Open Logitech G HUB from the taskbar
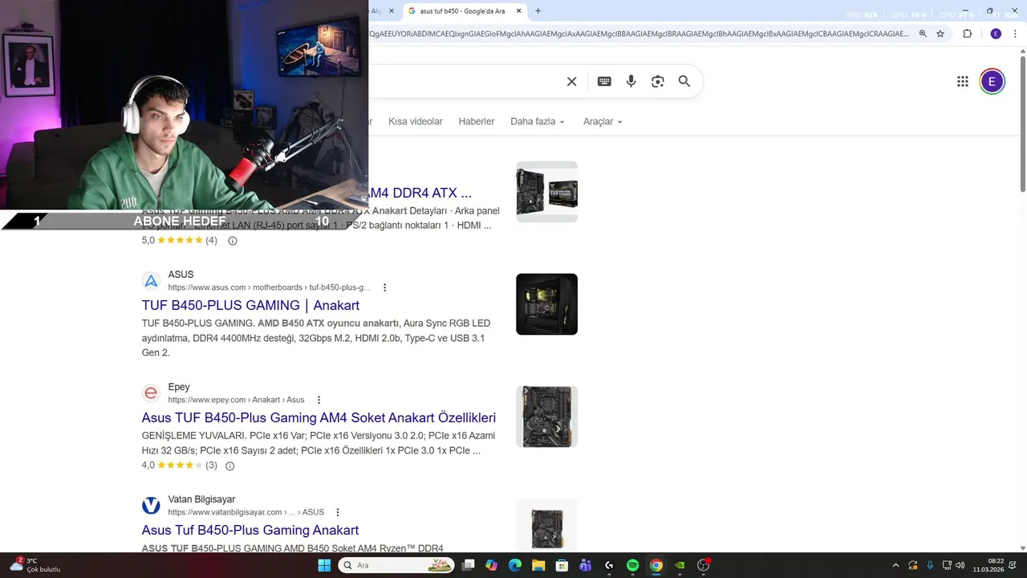The image size is (1027, 578). tap(609, 565)
